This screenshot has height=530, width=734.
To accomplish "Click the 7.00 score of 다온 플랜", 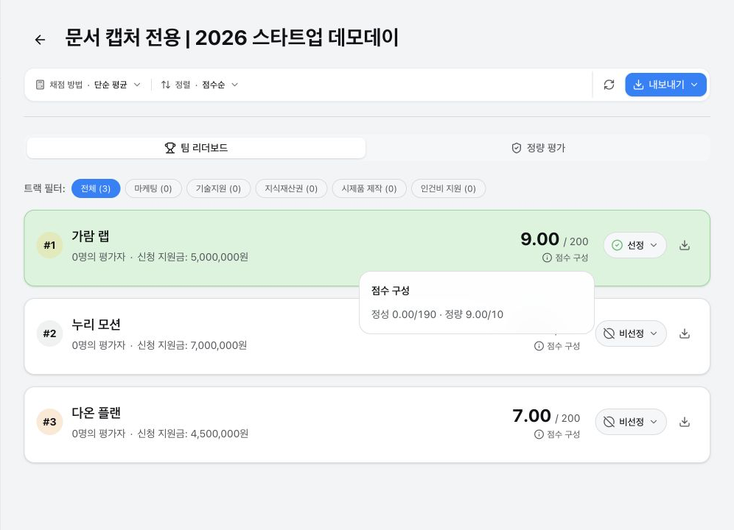I will [532, 415].
